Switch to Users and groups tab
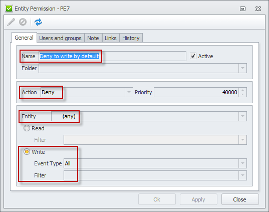This screenshot has height=212, width=269. 61,38
